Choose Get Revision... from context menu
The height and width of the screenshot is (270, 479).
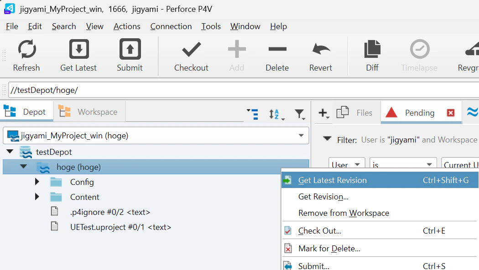point(380,197)
